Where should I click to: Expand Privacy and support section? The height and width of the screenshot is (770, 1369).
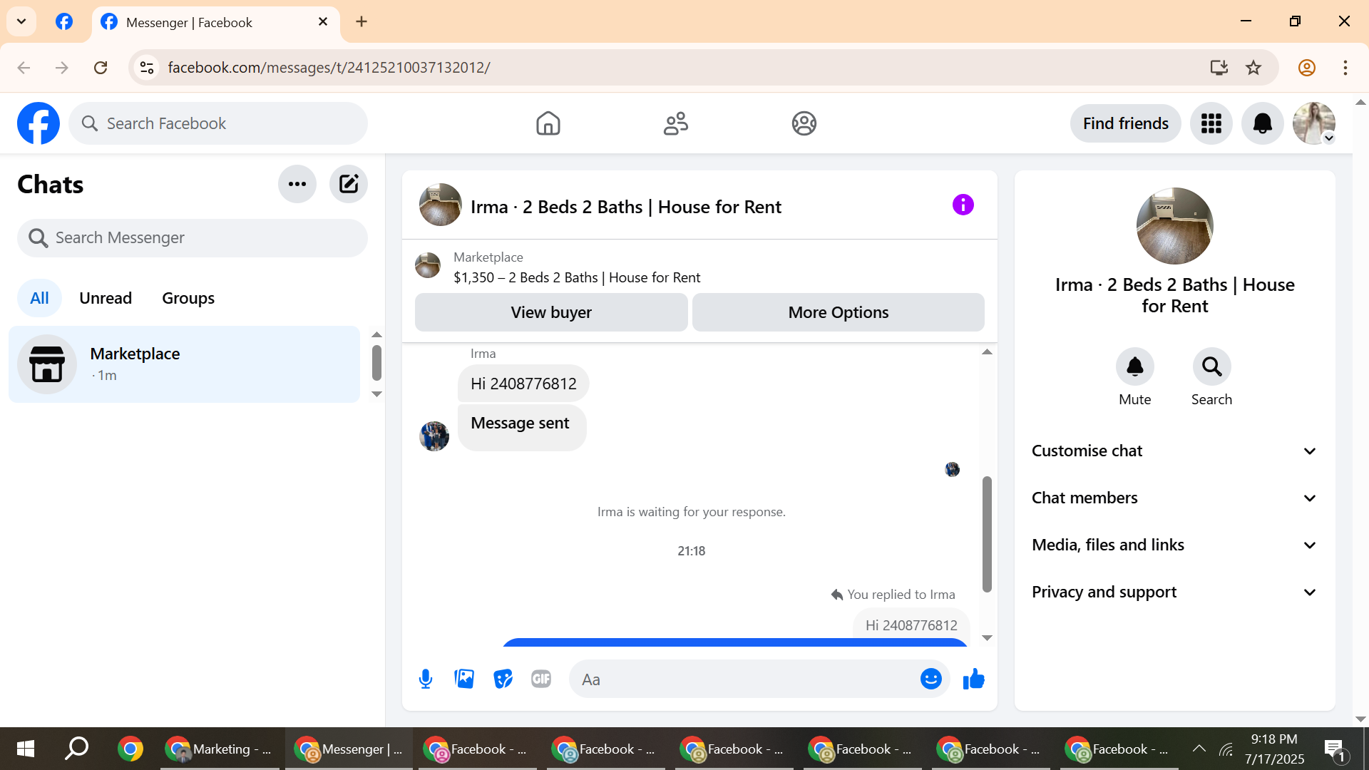[x=1175, y=592]
